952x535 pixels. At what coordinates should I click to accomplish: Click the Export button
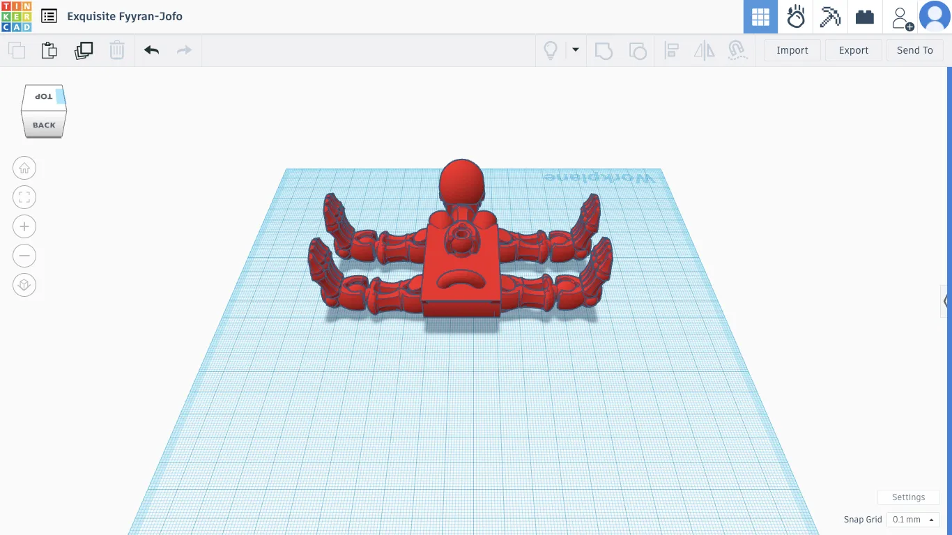point(854,50)
